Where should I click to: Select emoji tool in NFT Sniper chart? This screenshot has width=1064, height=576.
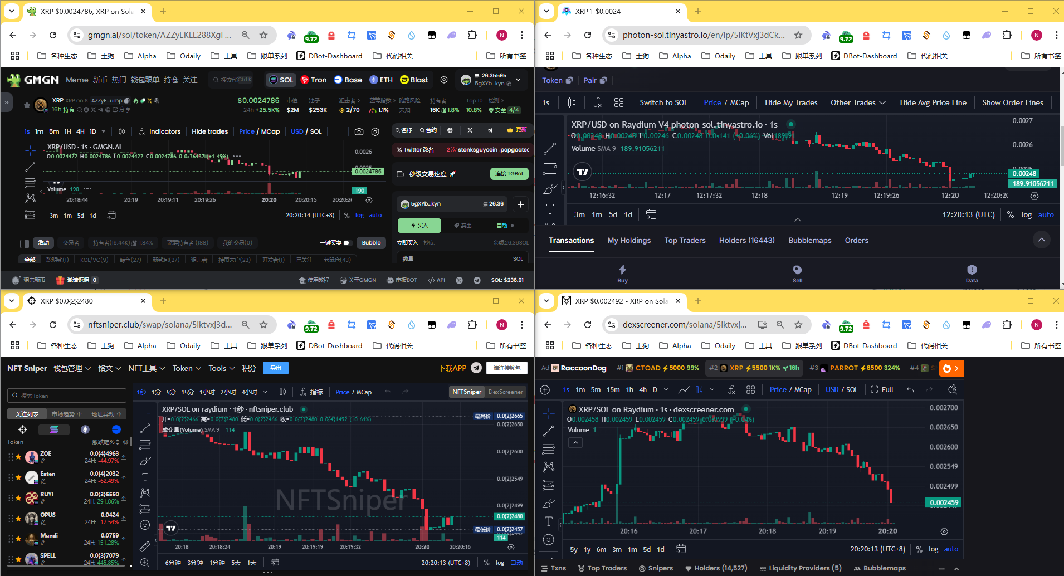click(145, 525)
